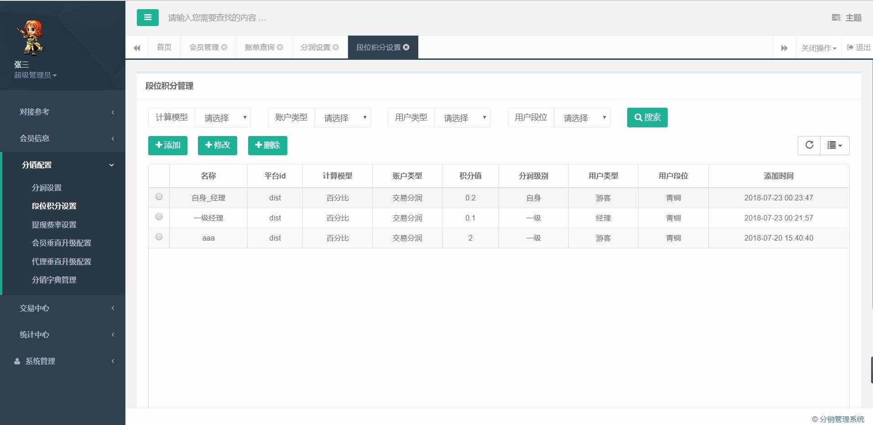Click 退出 to log out
The height and width of the screenshot is (425, 873).
pyautogui.click(x=859, y=47)
